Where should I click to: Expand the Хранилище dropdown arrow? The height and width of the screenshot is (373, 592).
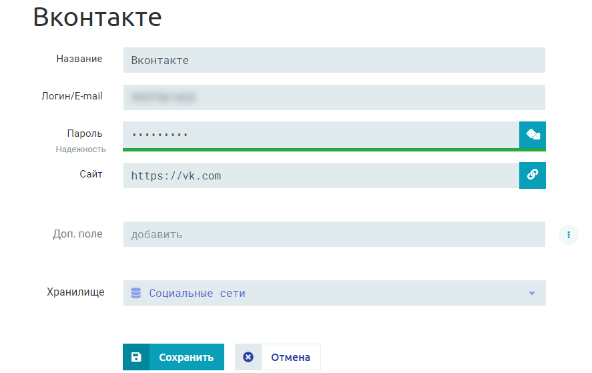click(531, 294)
